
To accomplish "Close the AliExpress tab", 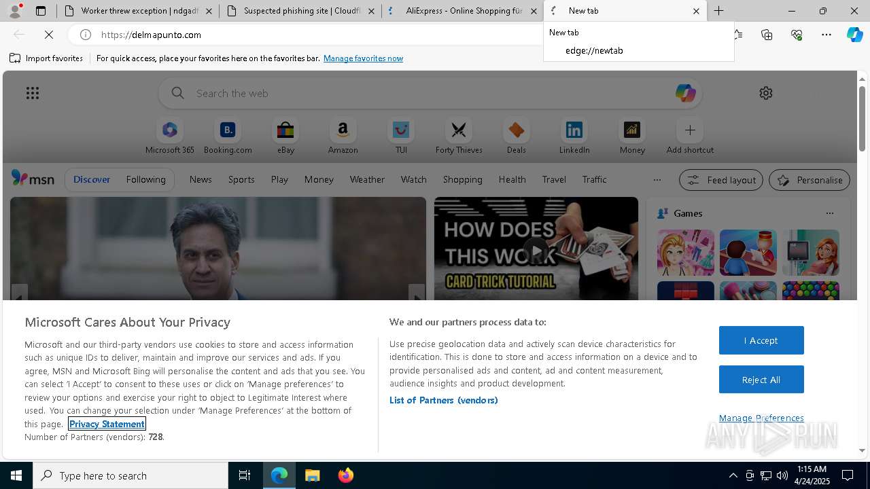I will click(534, 11).
